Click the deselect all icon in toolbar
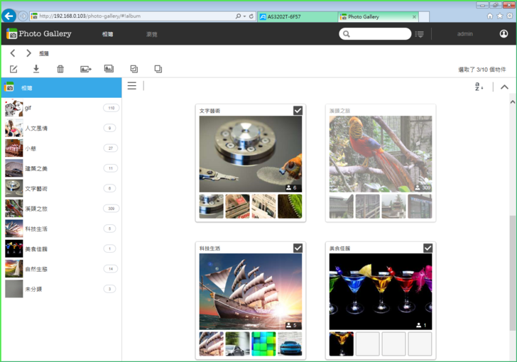The width and height of the screenshot is (517, 362). [x=158, y=69]
